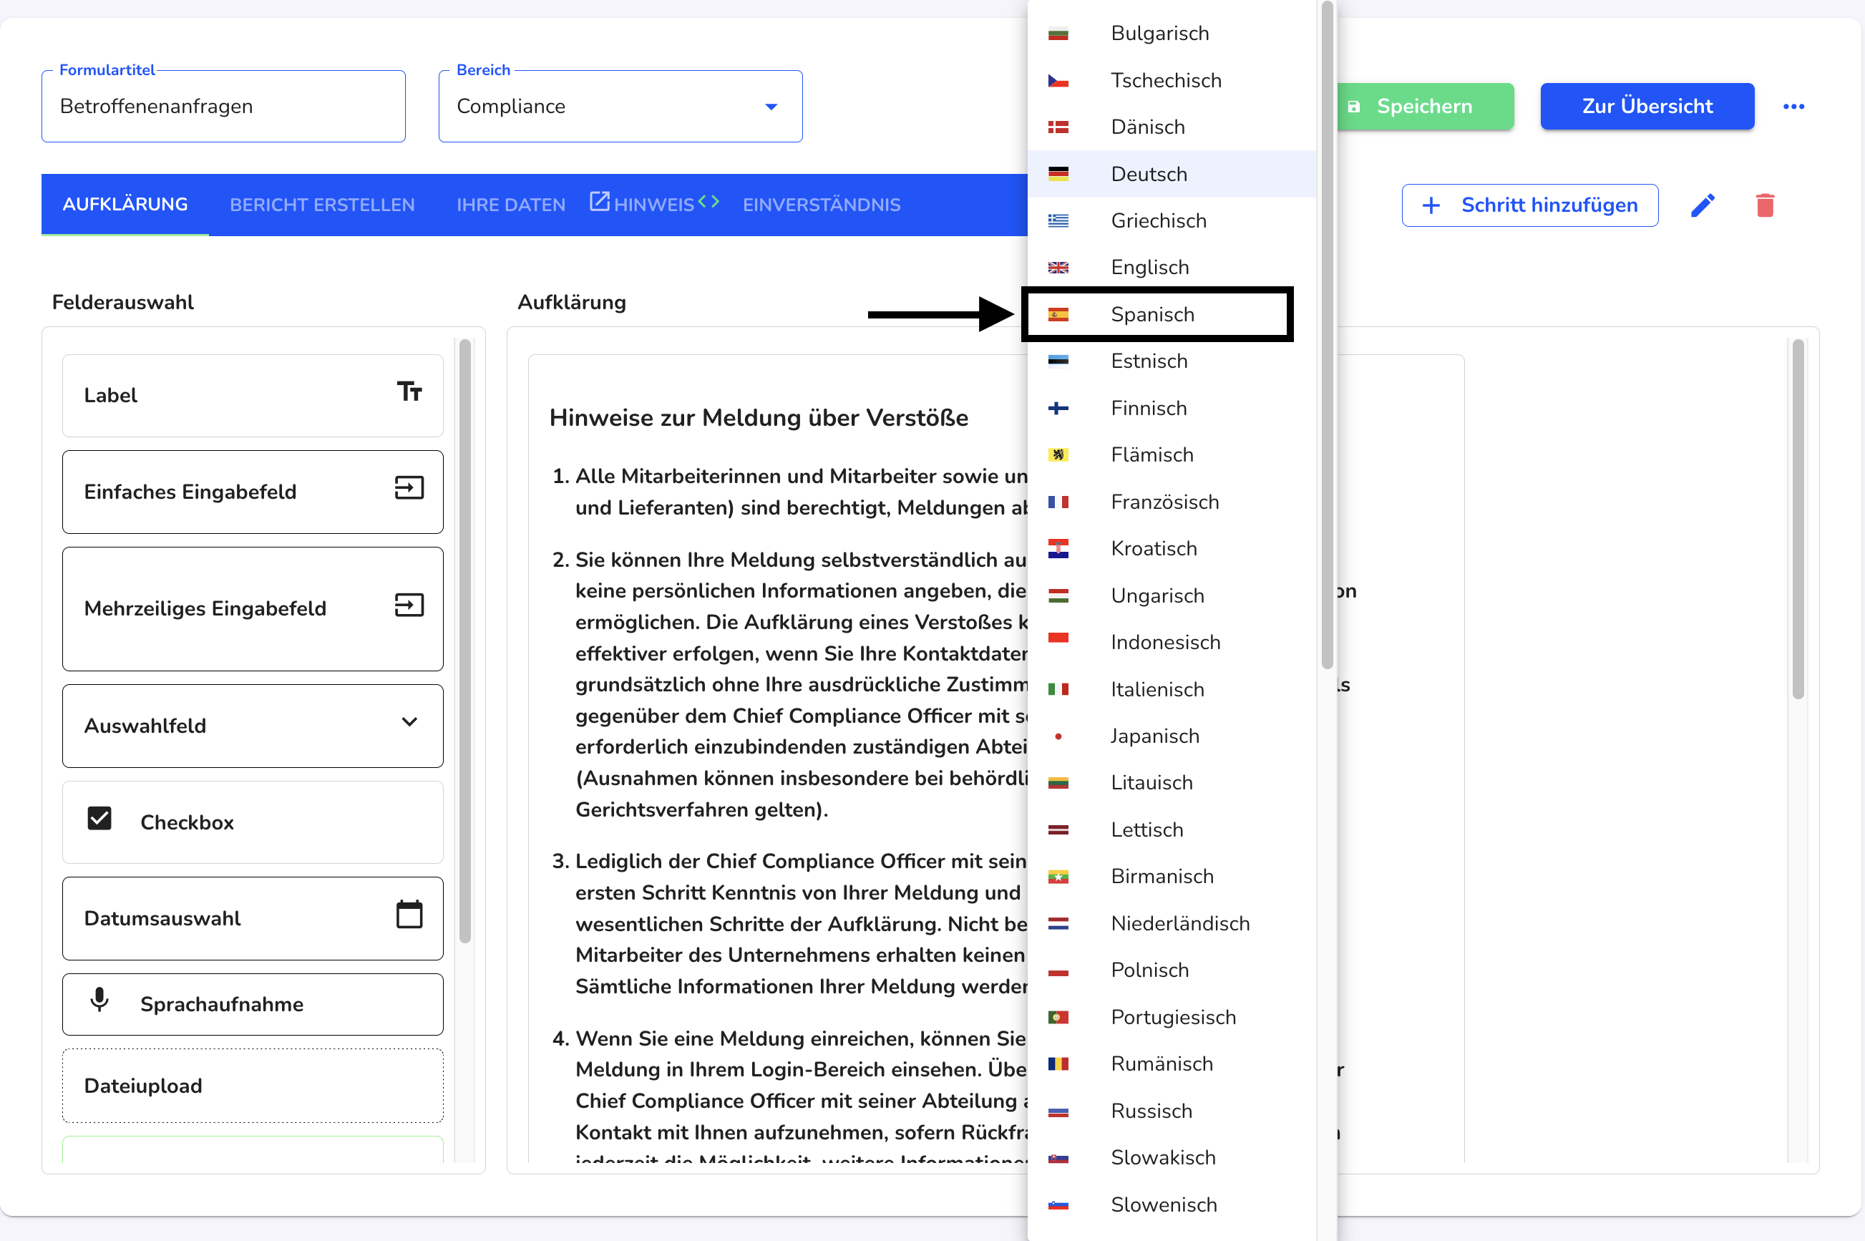Click the Aufklärung content panel scrollbar

click(1798, 518)
